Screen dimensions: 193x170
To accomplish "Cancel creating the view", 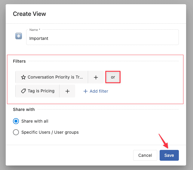I will (145, 155).
